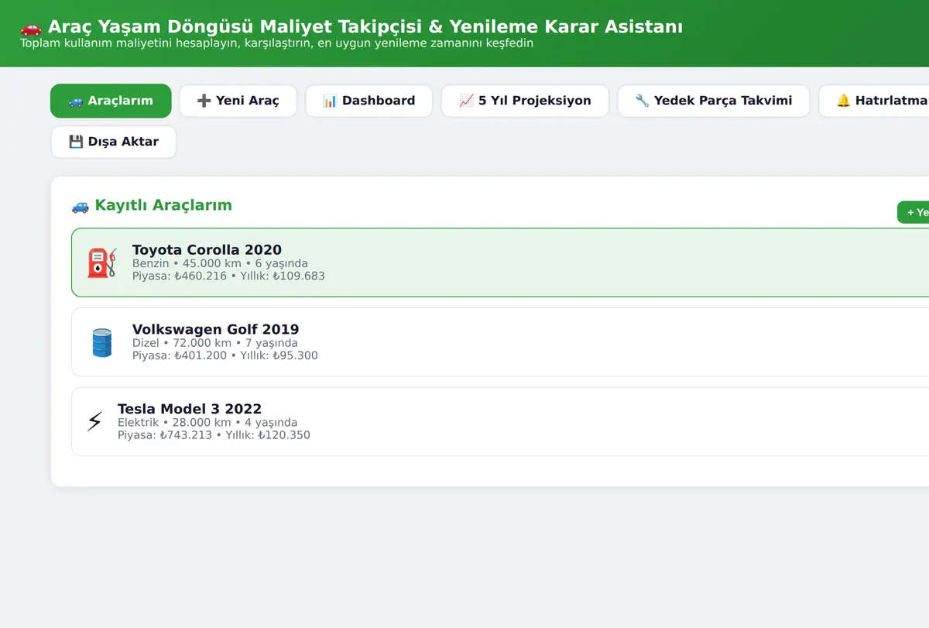Select the Tesla Model 3 2022 title
The image size is (929, 628).
coord(190,409)
